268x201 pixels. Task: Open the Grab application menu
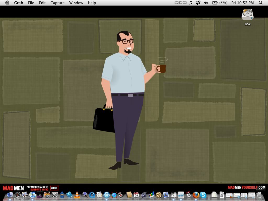pos(19,3)
